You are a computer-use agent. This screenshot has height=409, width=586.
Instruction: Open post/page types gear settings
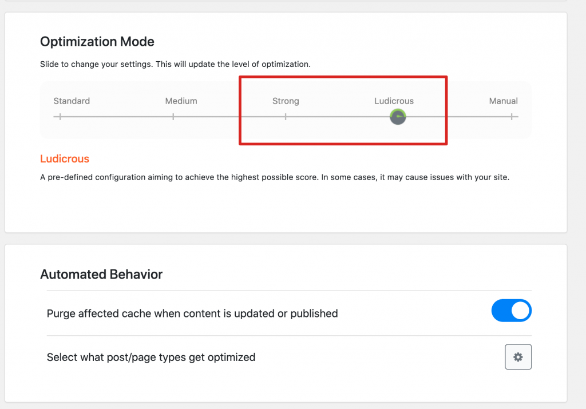[x=518, y=357]
